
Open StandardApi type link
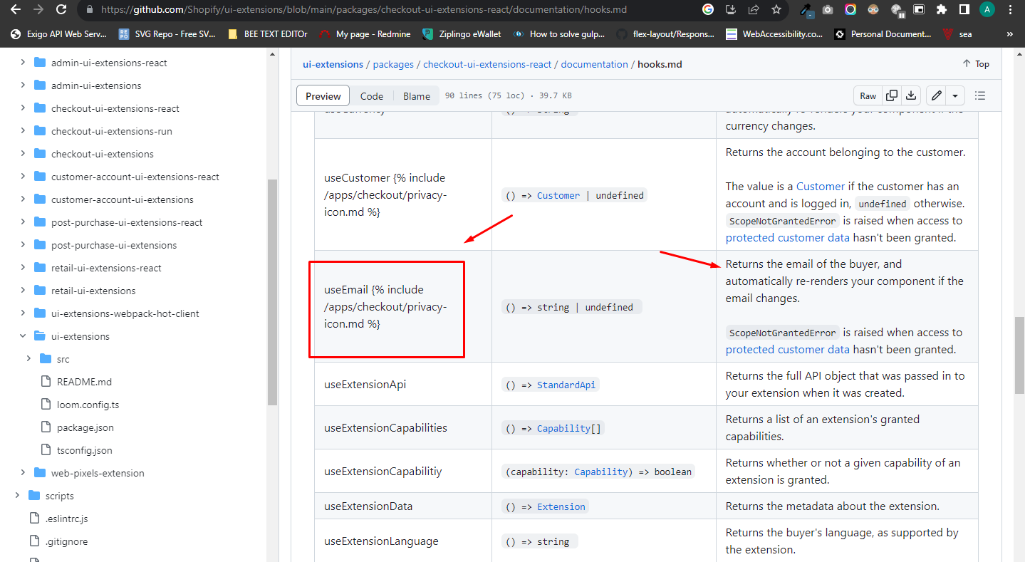click(566, 385)
